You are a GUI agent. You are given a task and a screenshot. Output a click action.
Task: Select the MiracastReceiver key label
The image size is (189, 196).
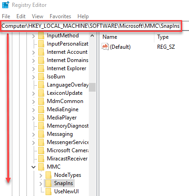(x=67, y=159)
